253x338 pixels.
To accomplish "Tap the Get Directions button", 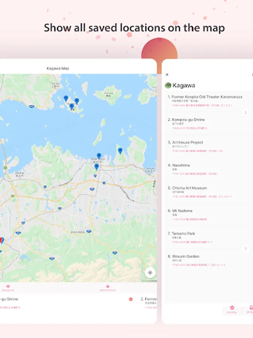I will coord(108,288).
